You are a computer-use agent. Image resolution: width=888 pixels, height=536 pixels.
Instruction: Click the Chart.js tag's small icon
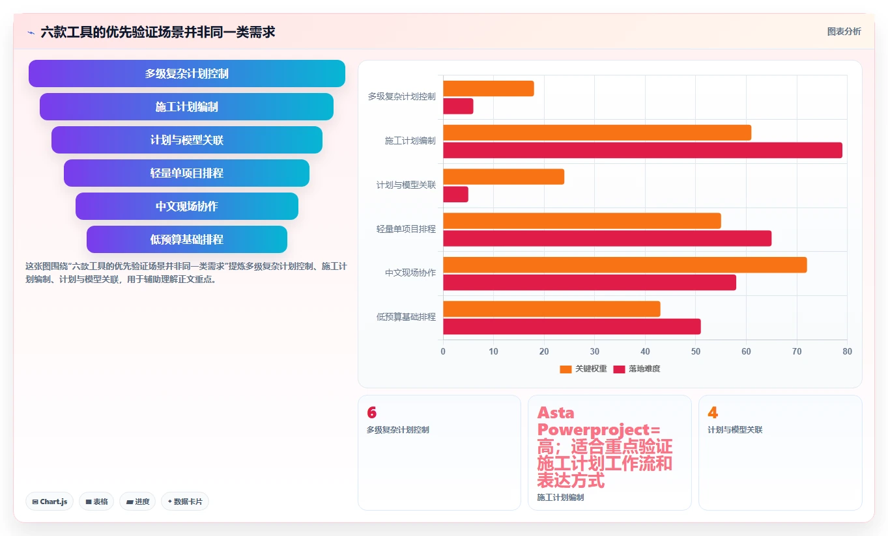pos(35,502)
